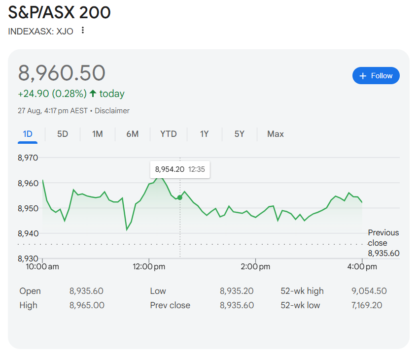Choose the Max time range tab

[275, 134]
